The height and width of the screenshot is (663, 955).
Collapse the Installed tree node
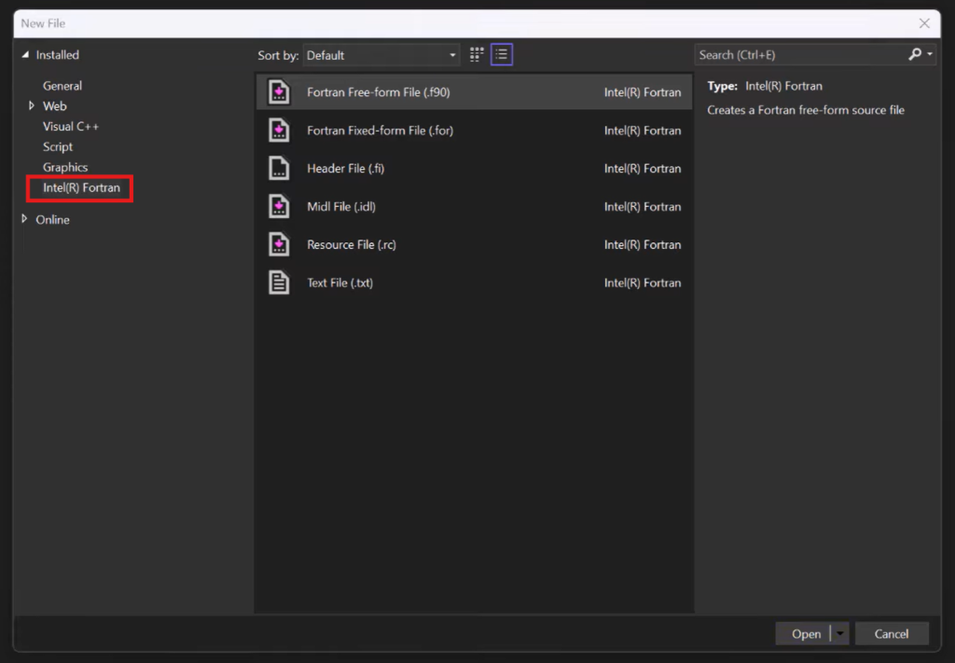pyautogui.click(x=25, y=55)
